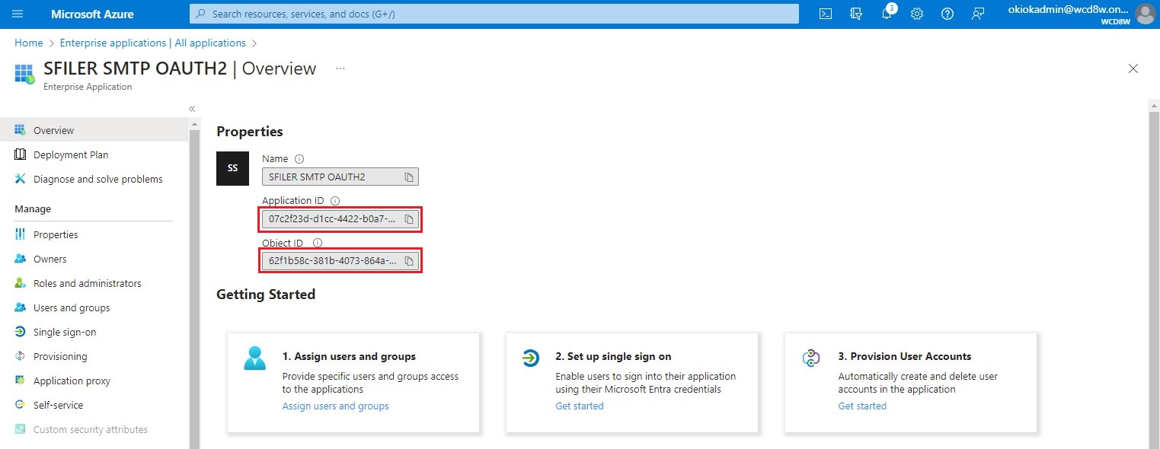Show info tooltip next to Object ID

tap(318, 243)
